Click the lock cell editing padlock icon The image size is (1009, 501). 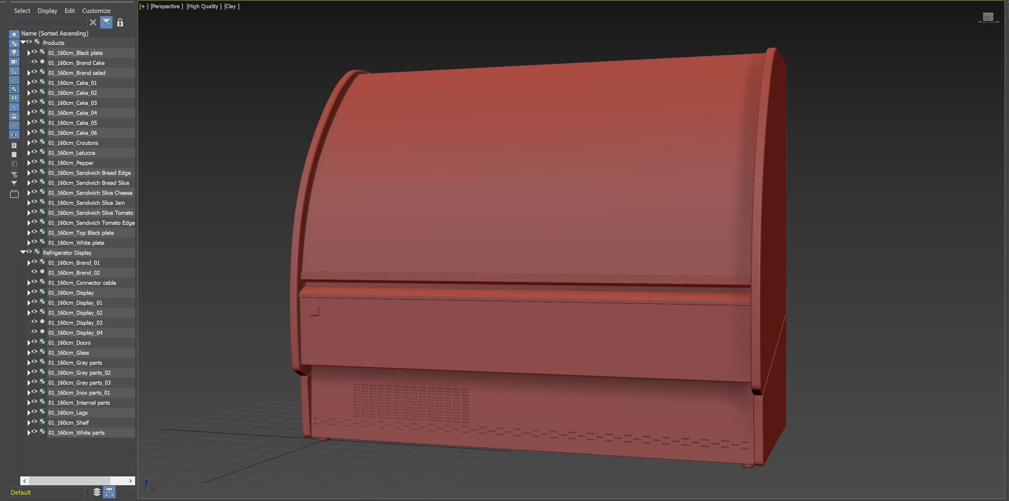click(x=120, y=22)
